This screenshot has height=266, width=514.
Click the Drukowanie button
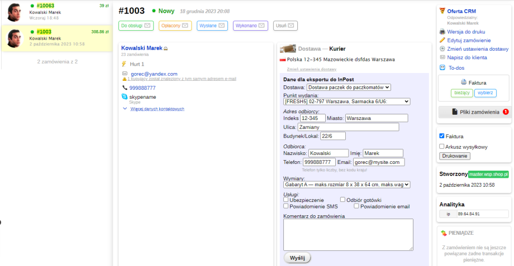pyautogui.click(x=455, y=156)
